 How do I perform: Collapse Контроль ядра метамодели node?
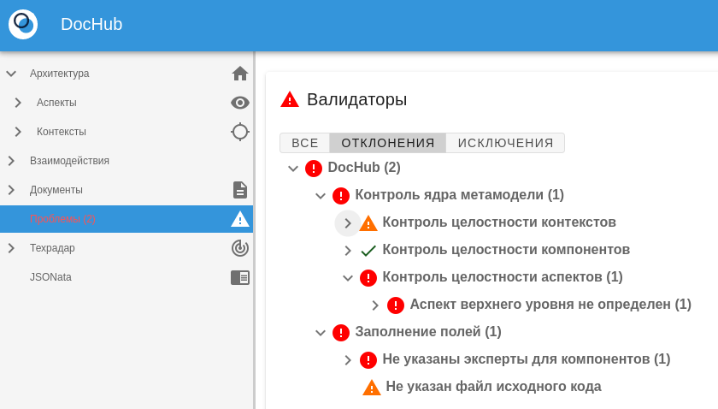321,196
